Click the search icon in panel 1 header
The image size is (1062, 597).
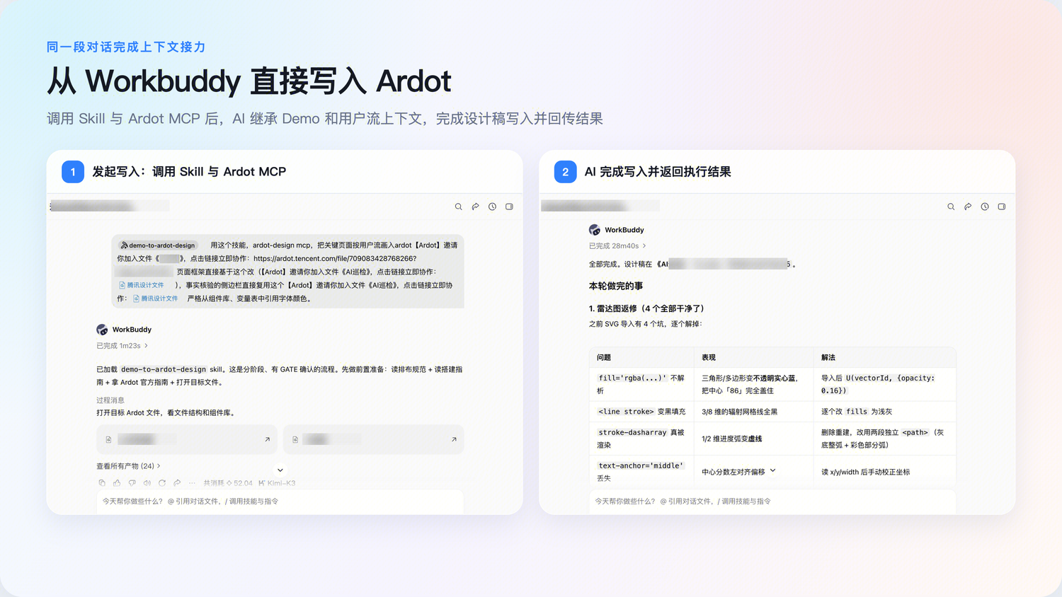coord(458,207)
